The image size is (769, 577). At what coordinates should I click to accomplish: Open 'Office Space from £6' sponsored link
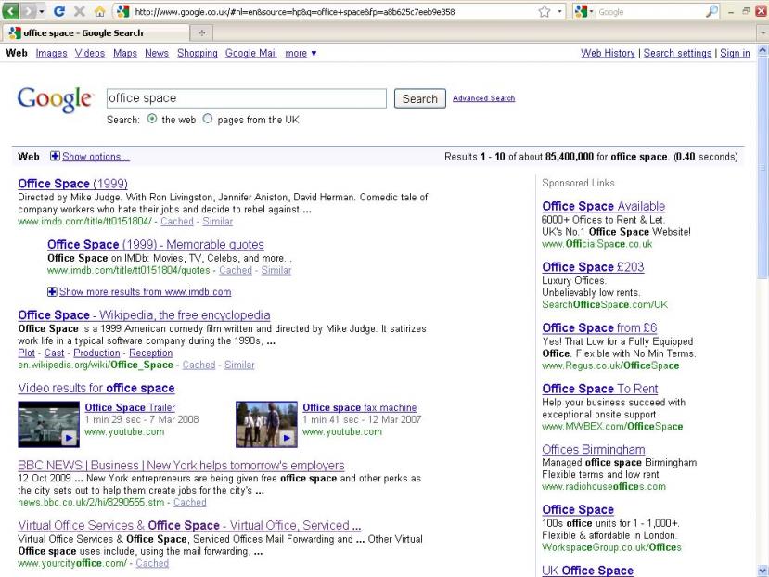(x=599, y=327)
